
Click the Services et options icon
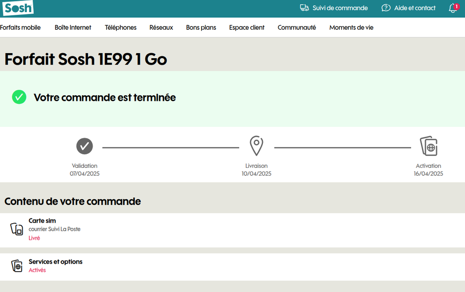(x=17, y=265)
